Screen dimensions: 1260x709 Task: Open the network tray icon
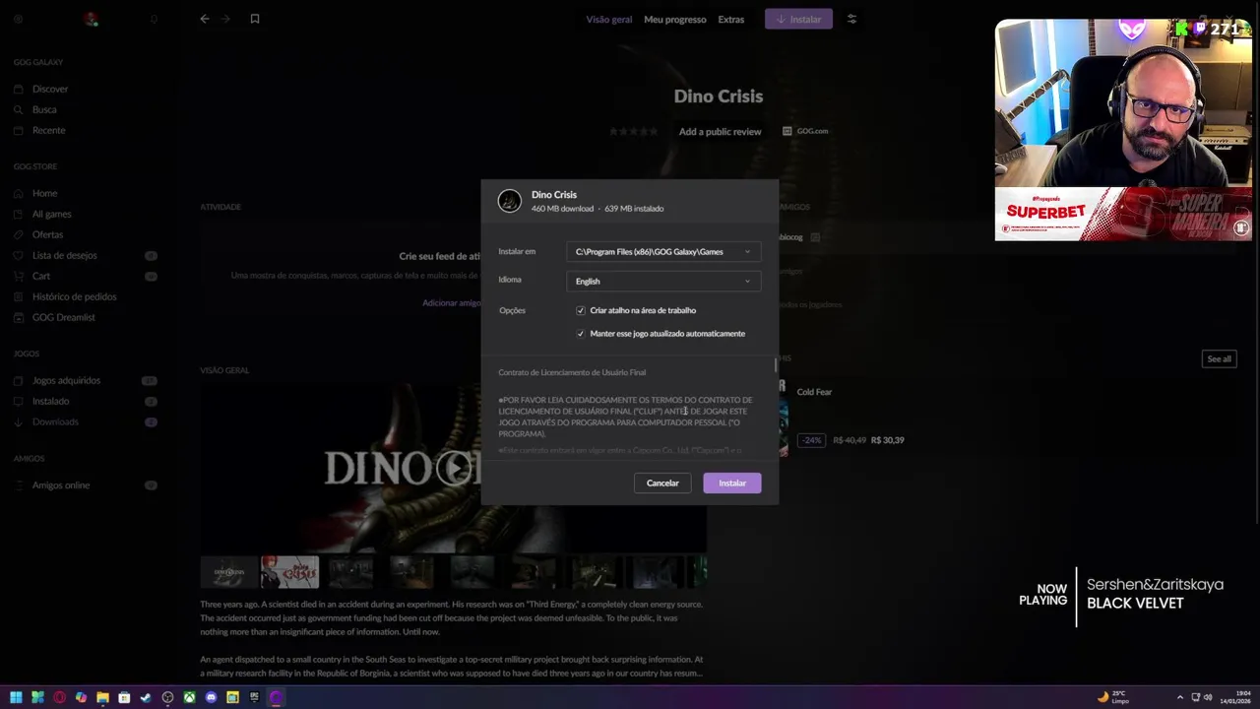(x=1195, y=697)
